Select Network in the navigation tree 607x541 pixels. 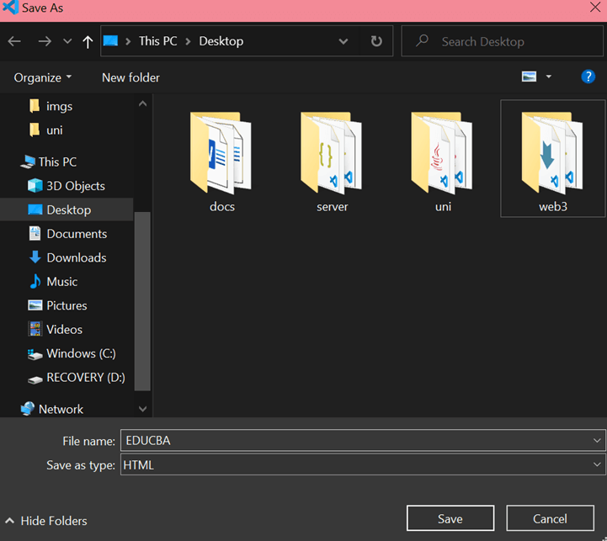51,409
